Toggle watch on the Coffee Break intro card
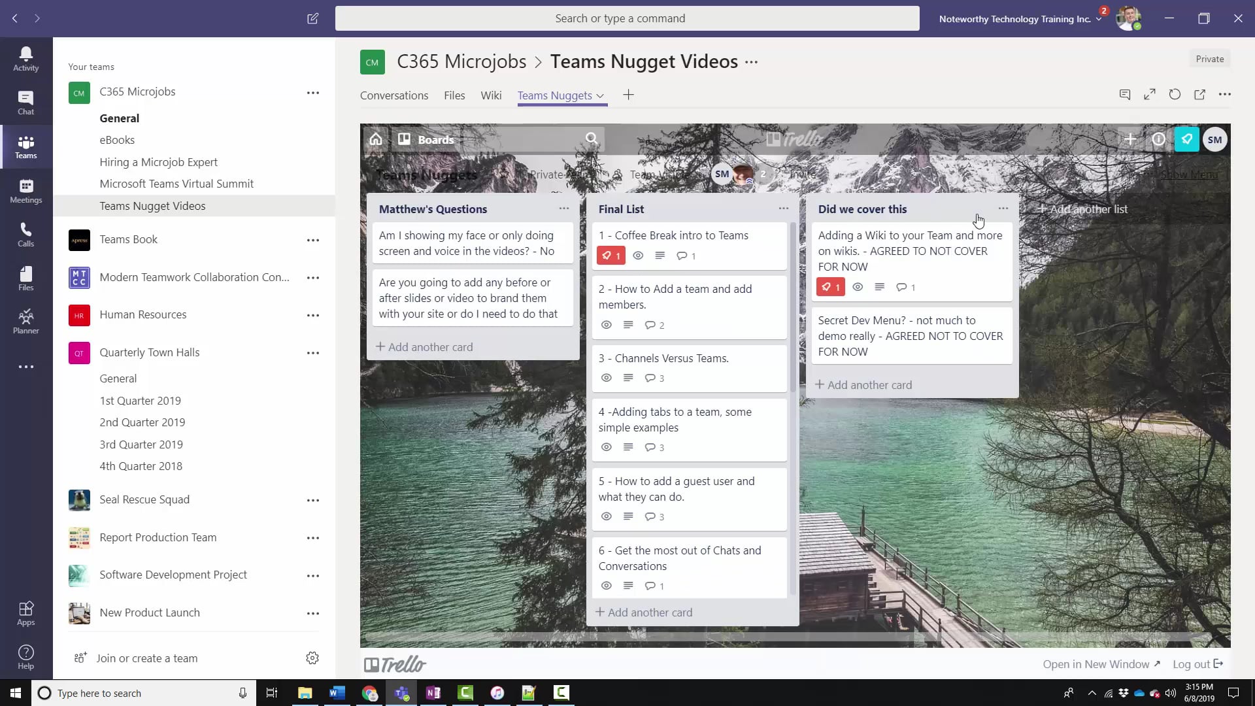This screenshot has width=1255, height=706. (639, 256)
